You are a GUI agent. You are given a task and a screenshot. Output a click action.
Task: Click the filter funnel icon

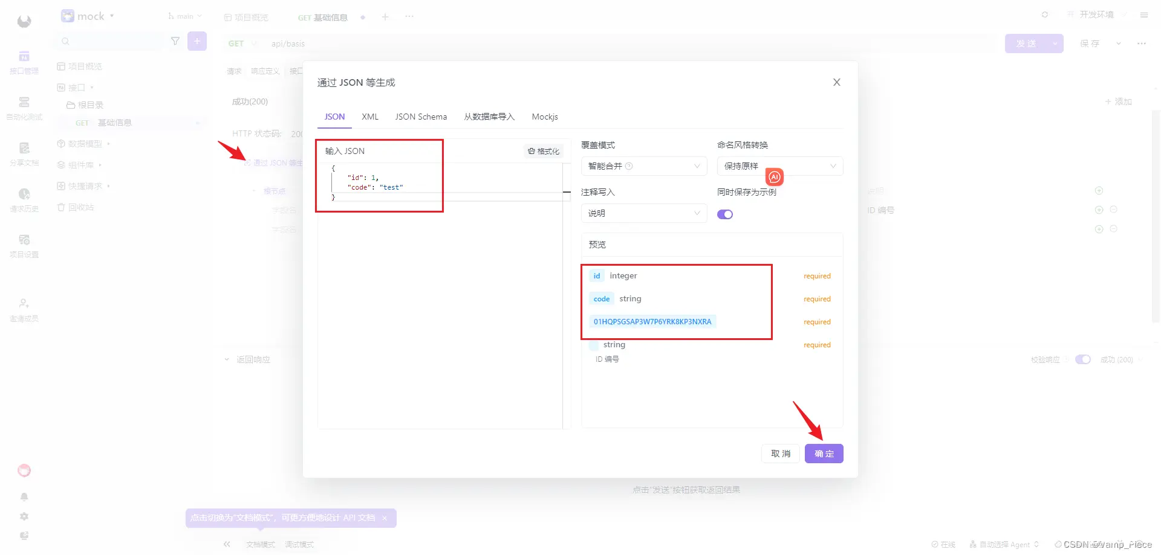pos(175,41)
